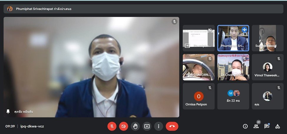Toggle the raise hand button
The width and height of the screenshot is (287, 134).
[x=135, y=126]
